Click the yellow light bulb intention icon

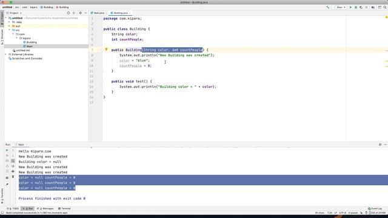coord(106,50)
